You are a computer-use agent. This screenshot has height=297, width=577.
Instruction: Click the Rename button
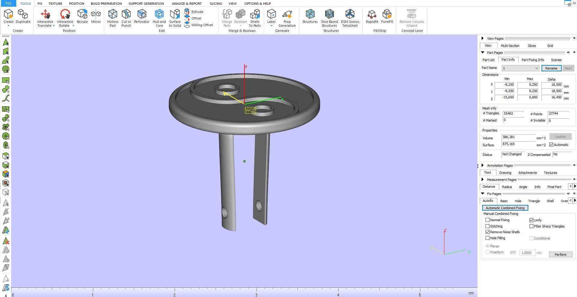(x=551, y=68)
